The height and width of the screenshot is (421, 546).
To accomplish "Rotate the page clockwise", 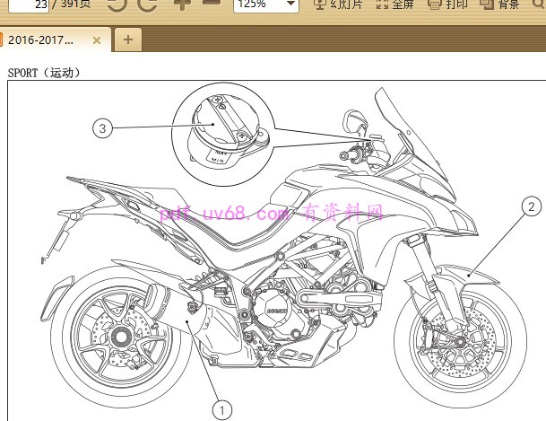I will click(x=147, y=4).
